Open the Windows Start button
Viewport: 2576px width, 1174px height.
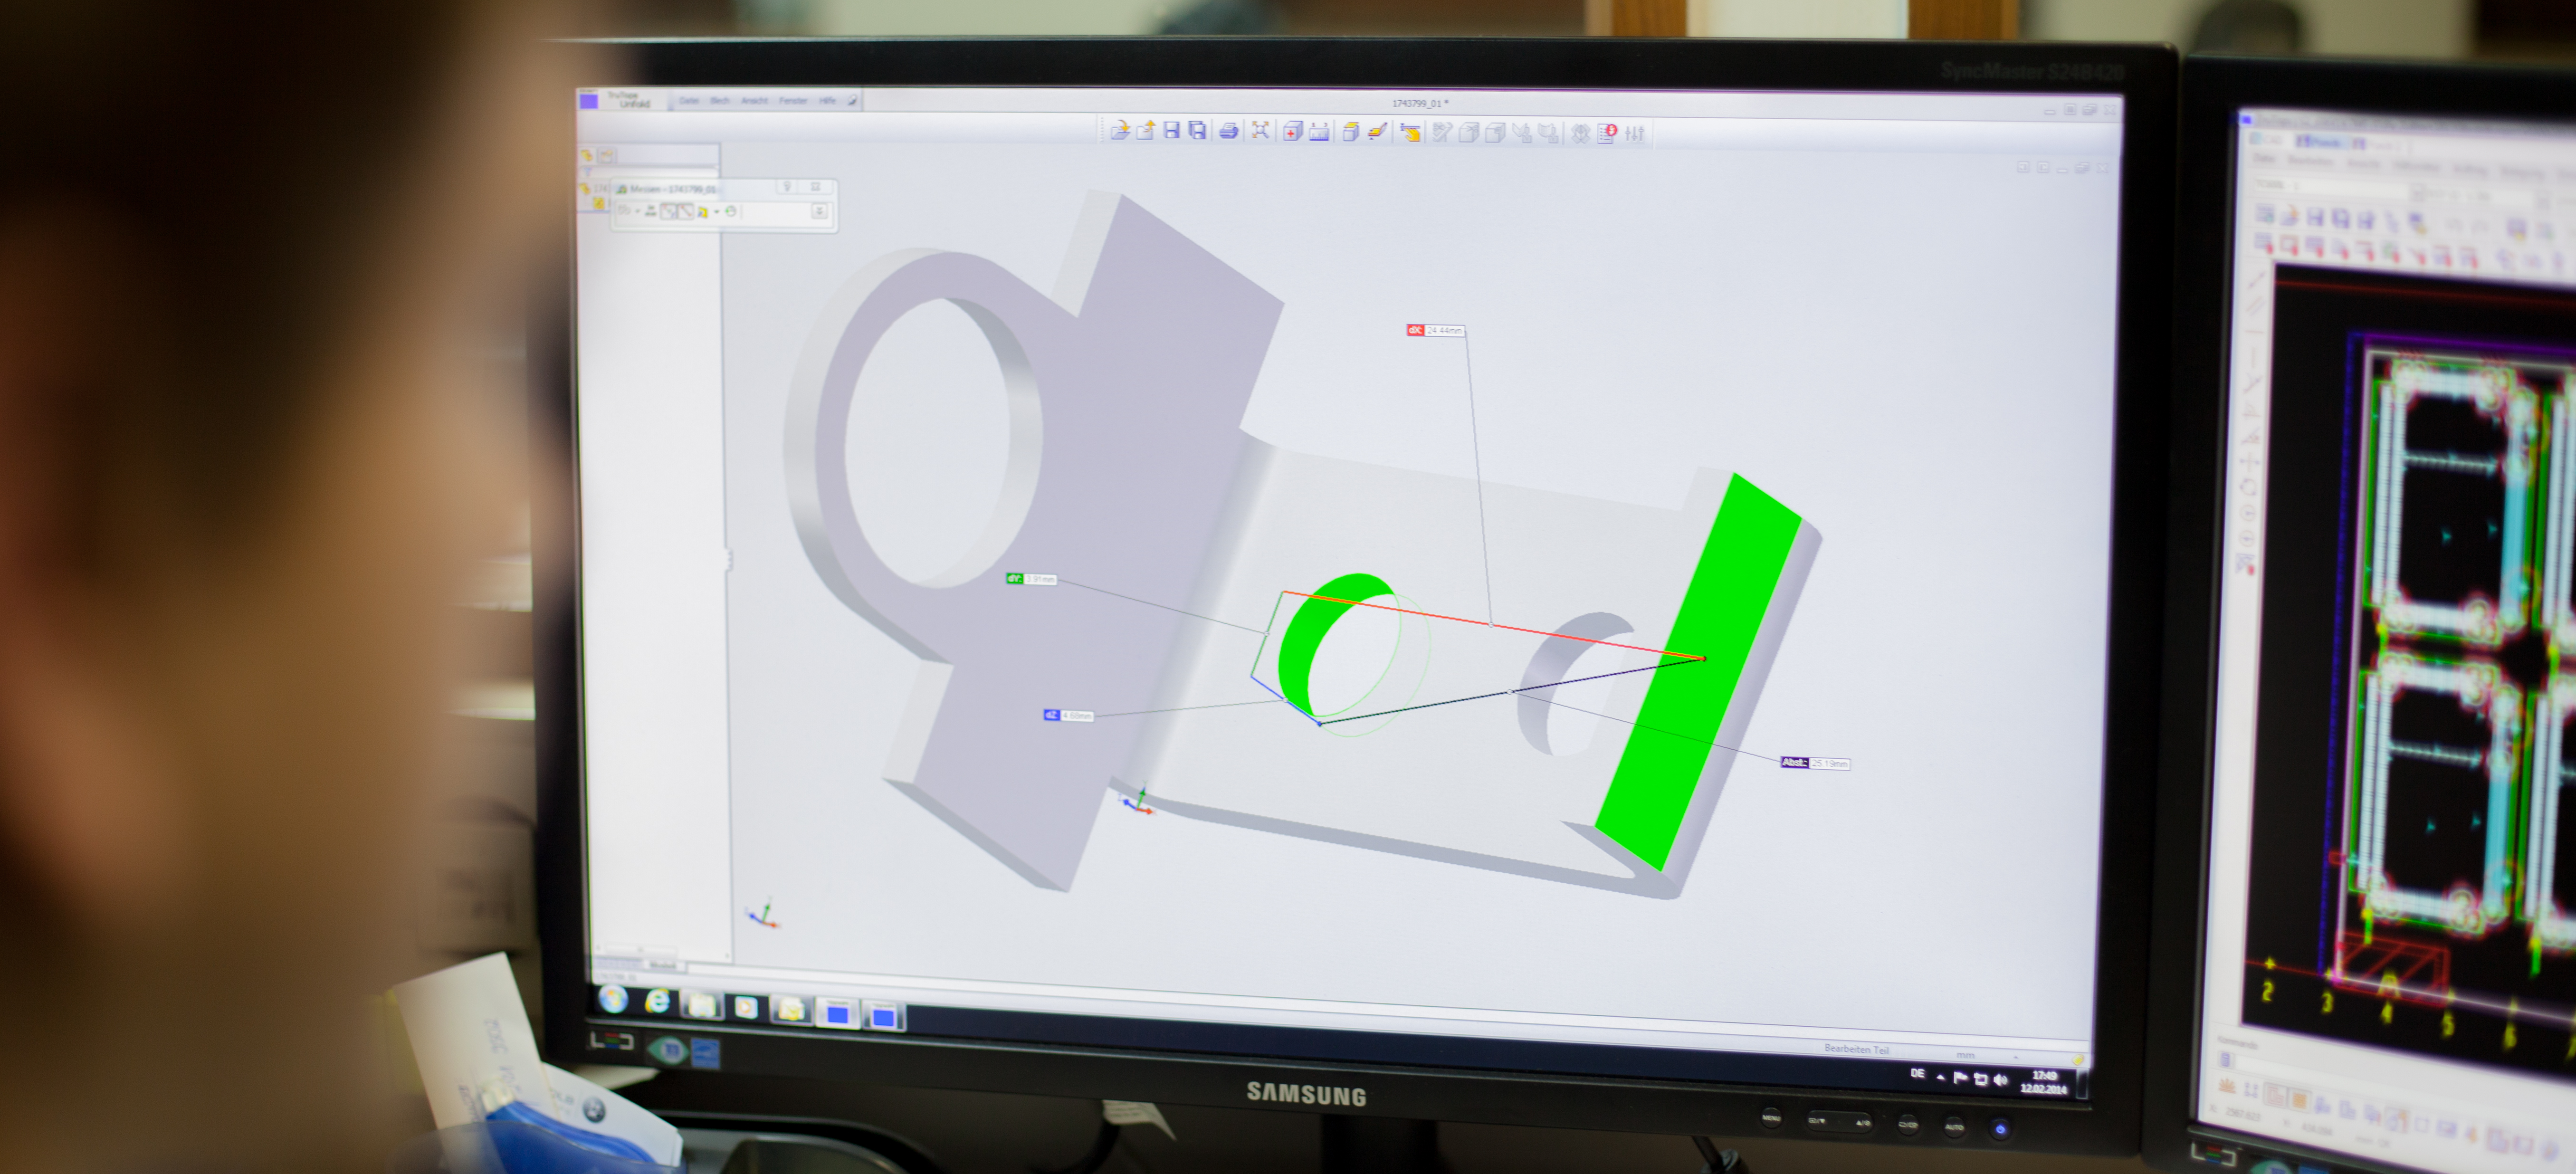click(x=613, y=999)
